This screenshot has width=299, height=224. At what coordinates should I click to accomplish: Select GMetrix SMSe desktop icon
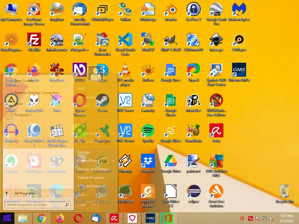pos(239,73)
